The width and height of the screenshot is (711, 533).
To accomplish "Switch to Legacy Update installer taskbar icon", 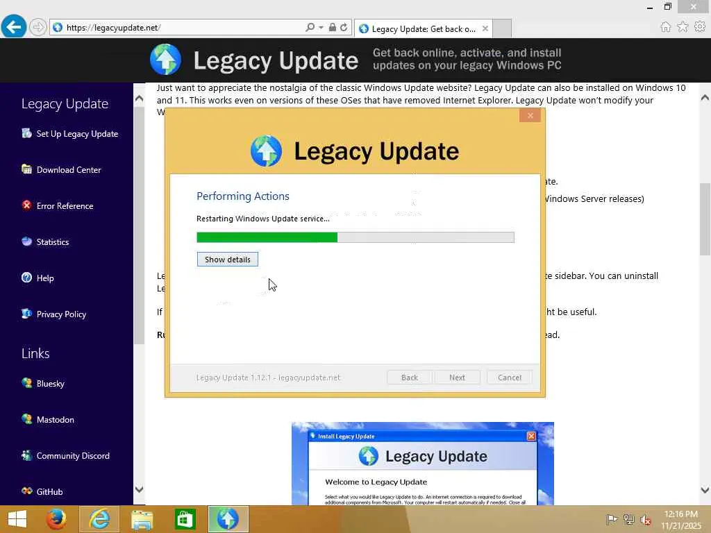I will [228, 519].
